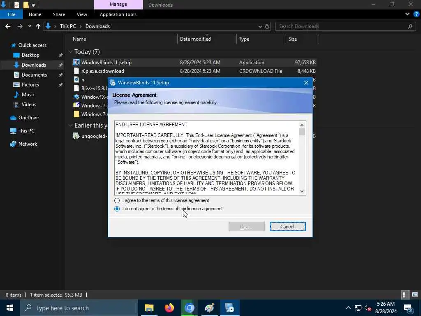The height and width of the screenshot is (316, 421).
Task: Click 'This PC' in address breadcrumb
Action: 68,26
